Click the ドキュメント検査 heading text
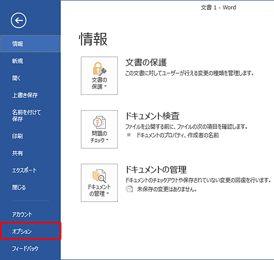This screenshot has width=274, height=260. [152, 116]
